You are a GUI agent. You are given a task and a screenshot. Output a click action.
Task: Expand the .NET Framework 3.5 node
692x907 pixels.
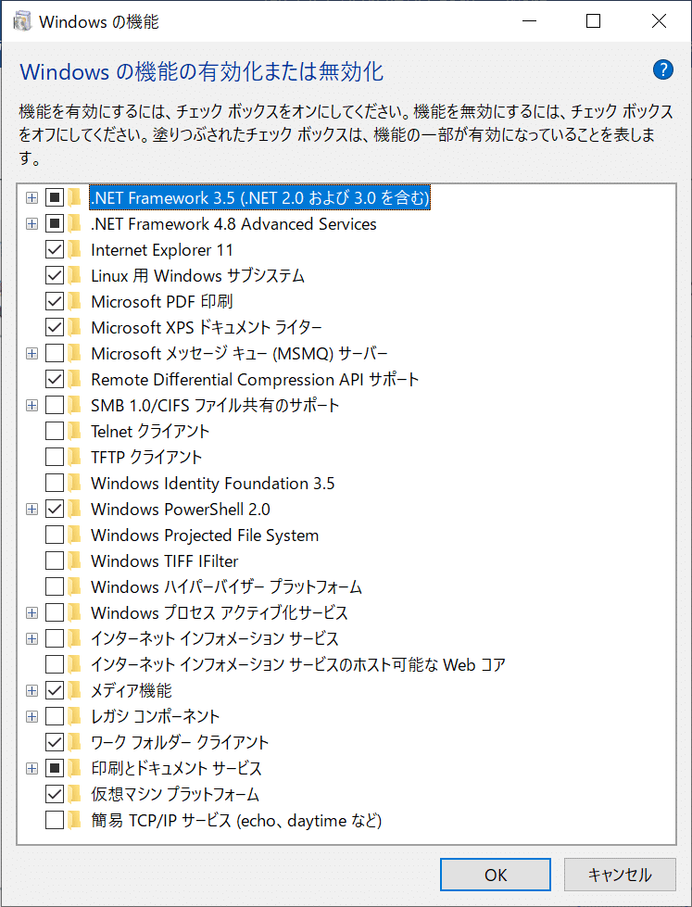click(x=31, y=198)
